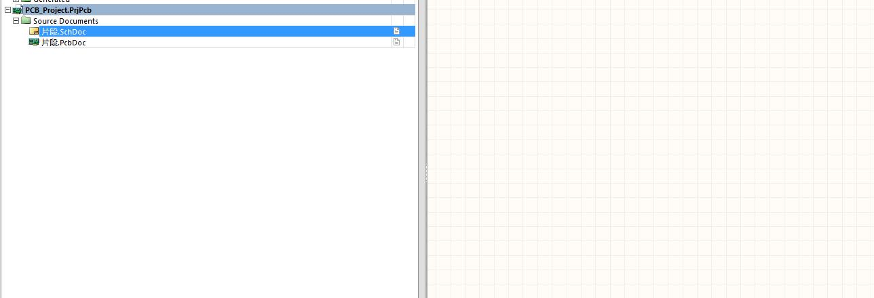Click the folder icon of Source Documents
The height and width of the screenshot is (298, 874).
(26, 20)
